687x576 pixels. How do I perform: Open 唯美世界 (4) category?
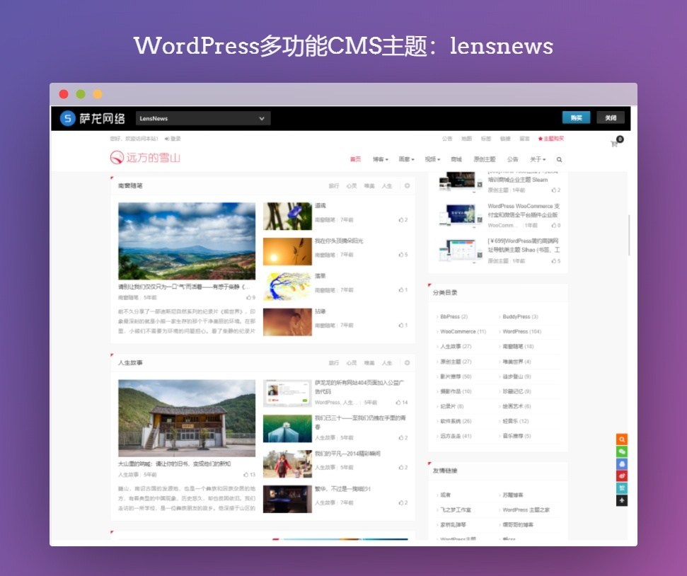(516, 362)
